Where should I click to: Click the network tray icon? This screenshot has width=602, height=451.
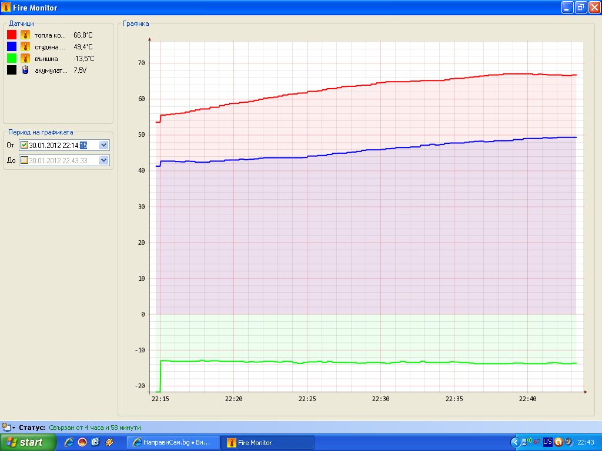point(526,442)
